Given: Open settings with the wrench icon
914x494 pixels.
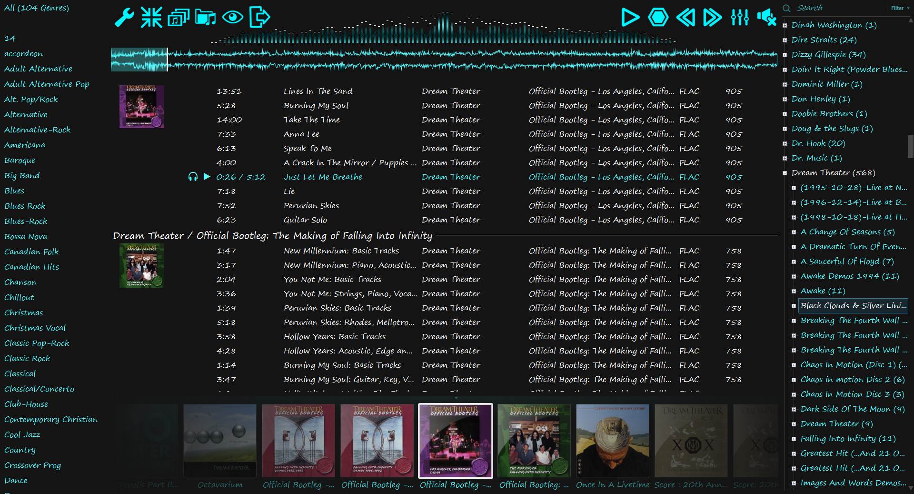Looking at the screenshot, I should coord(124,18).
